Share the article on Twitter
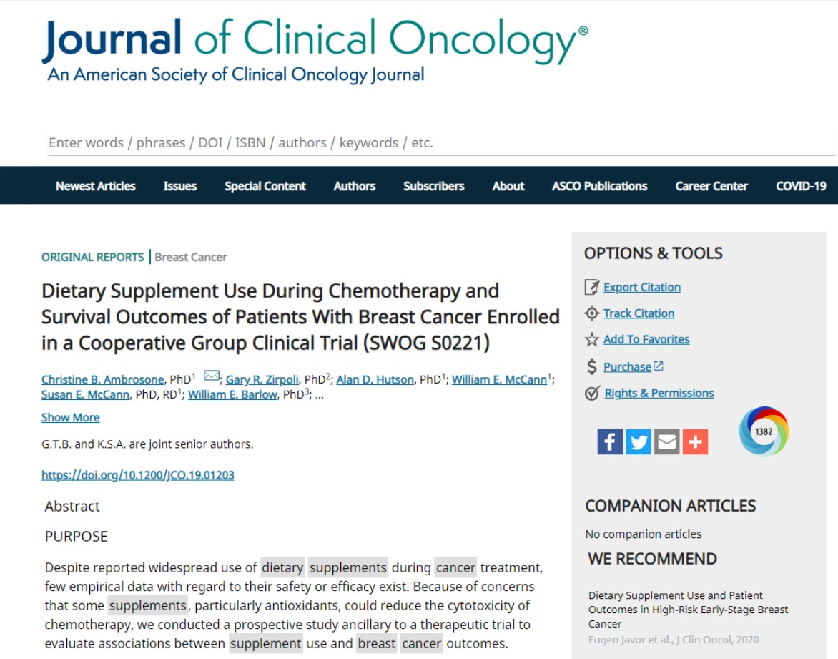The image size is (838, 659). click(x=639, y=442)
